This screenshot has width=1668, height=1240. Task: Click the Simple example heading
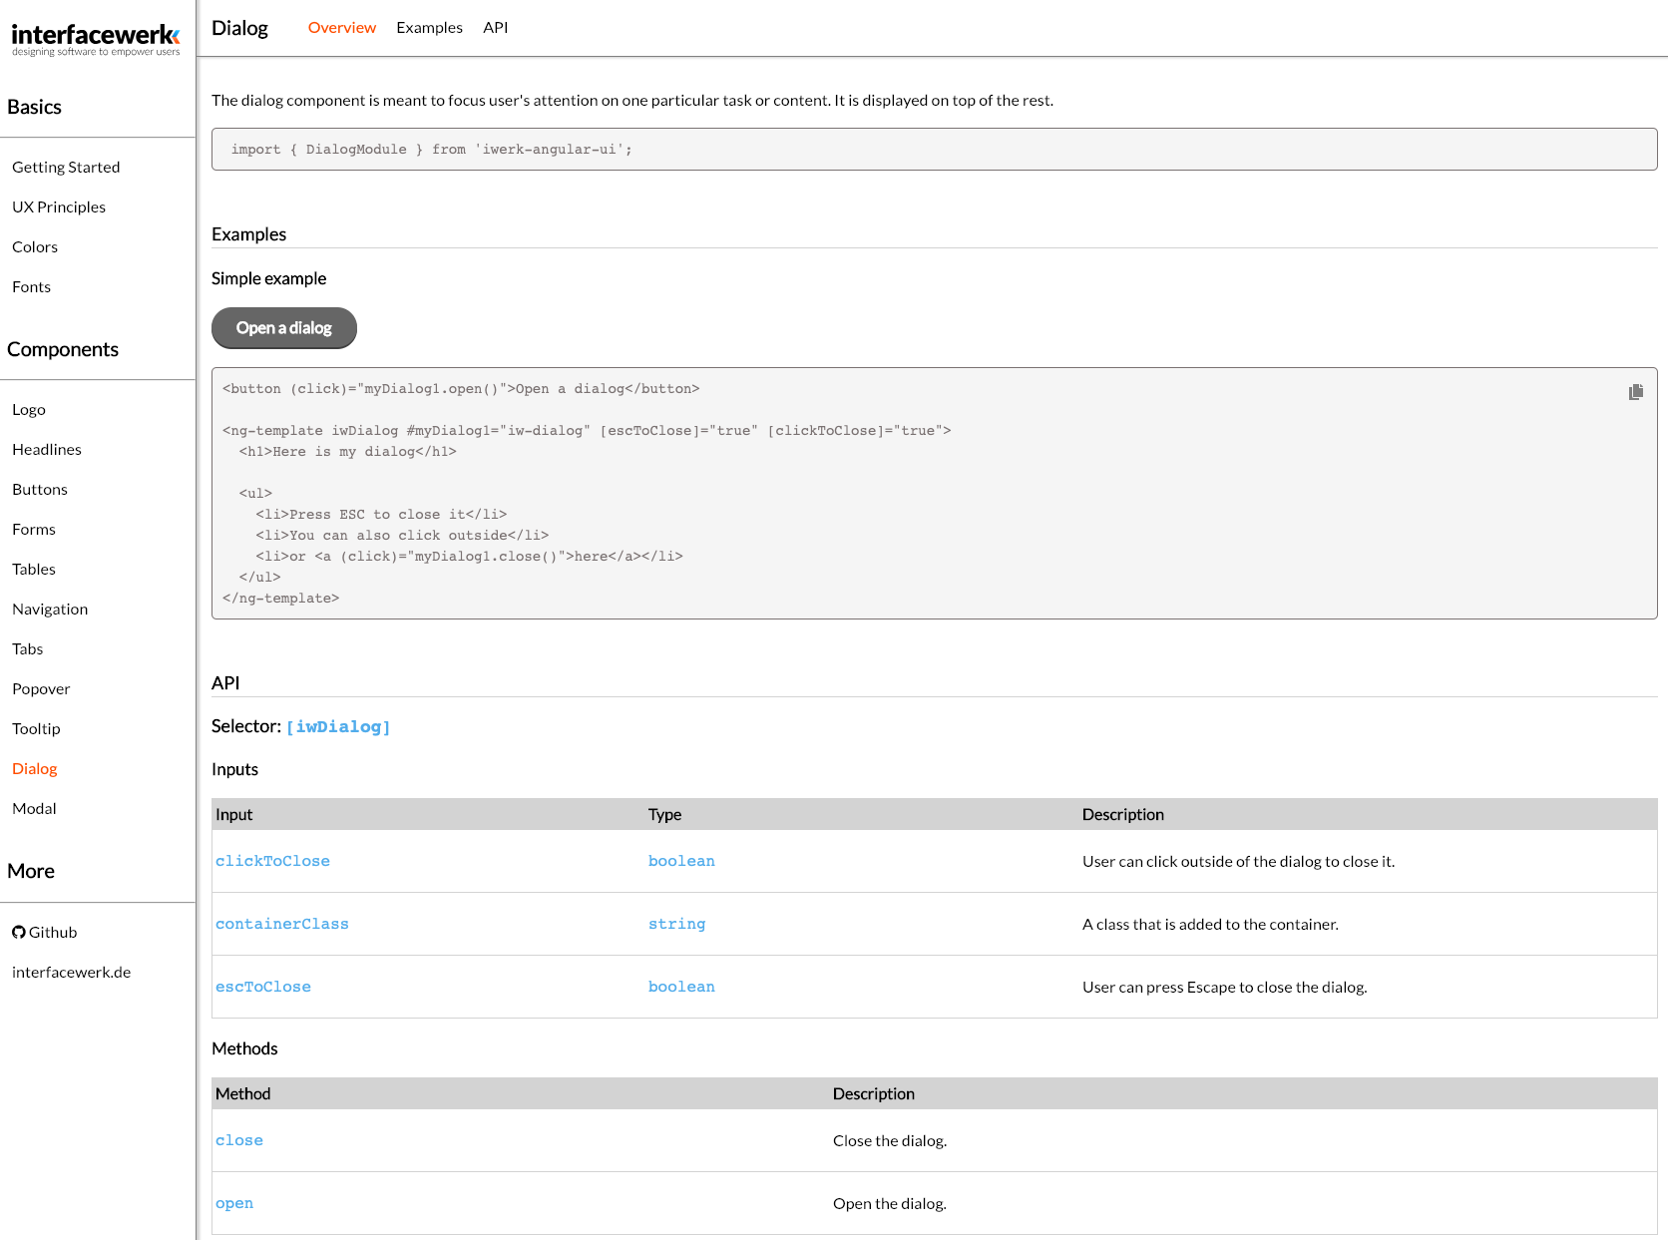click(268, 278)
